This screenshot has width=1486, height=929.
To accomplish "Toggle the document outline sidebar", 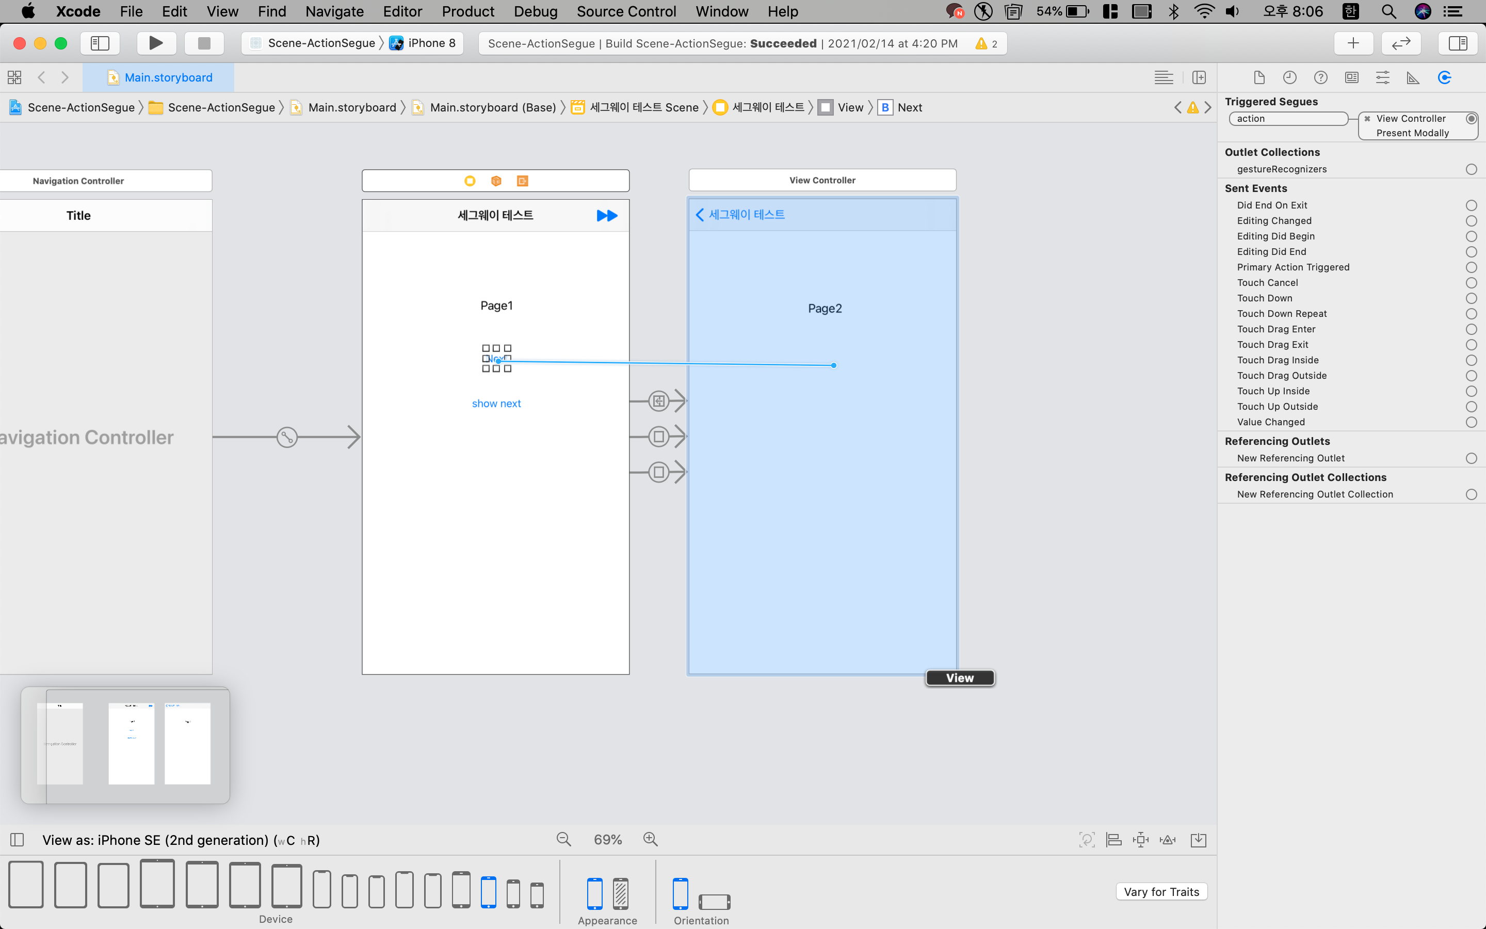I will pos(17,839).
